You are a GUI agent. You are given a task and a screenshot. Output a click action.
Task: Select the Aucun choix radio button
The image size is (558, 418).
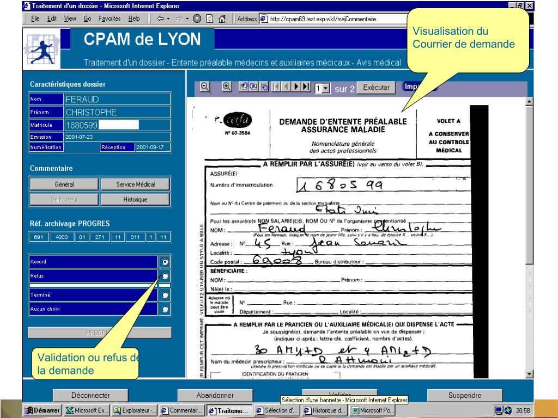165,309
